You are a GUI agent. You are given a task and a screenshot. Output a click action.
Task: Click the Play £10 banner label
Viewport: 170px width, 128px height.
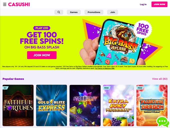42,28
